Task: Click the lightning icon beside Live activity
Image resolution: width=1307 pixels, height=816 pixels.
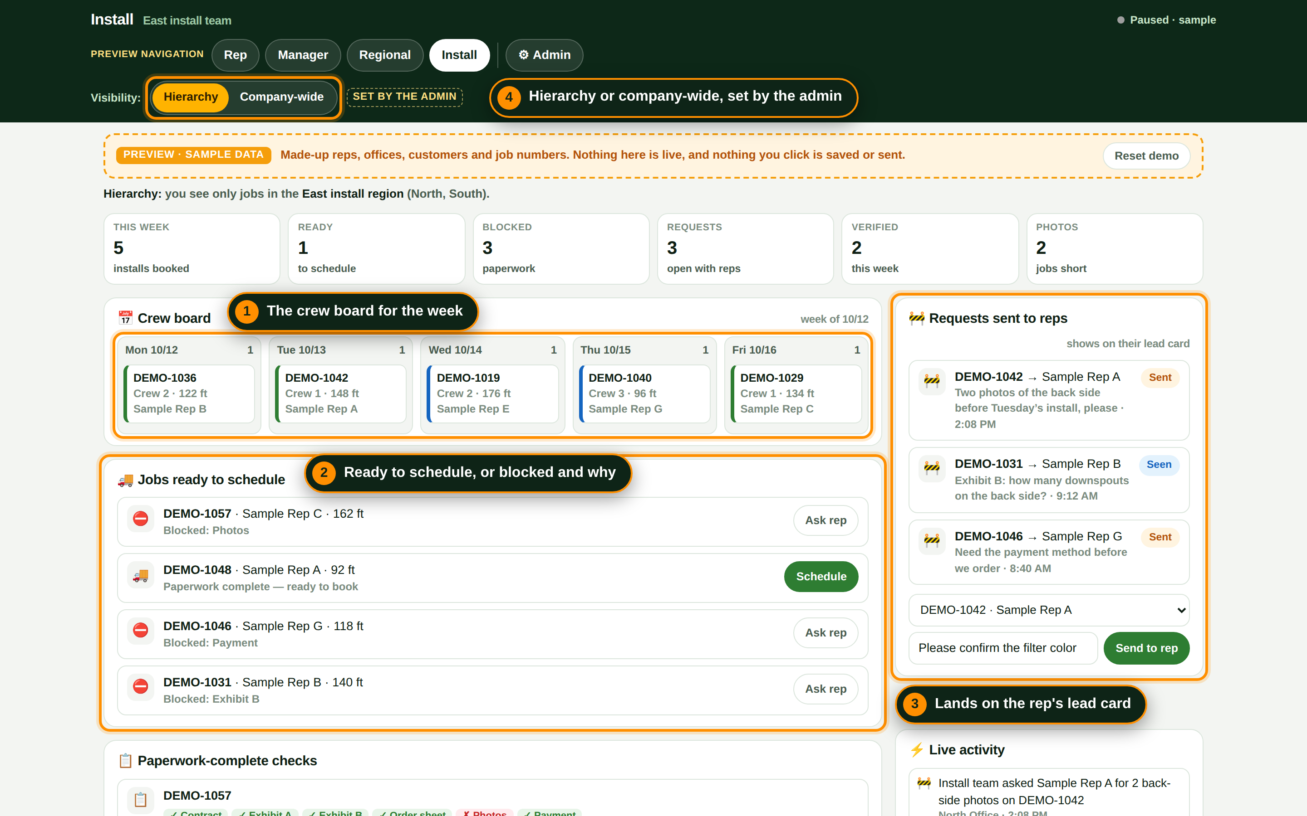Action: pyautogui.click(x=917, y=750)
